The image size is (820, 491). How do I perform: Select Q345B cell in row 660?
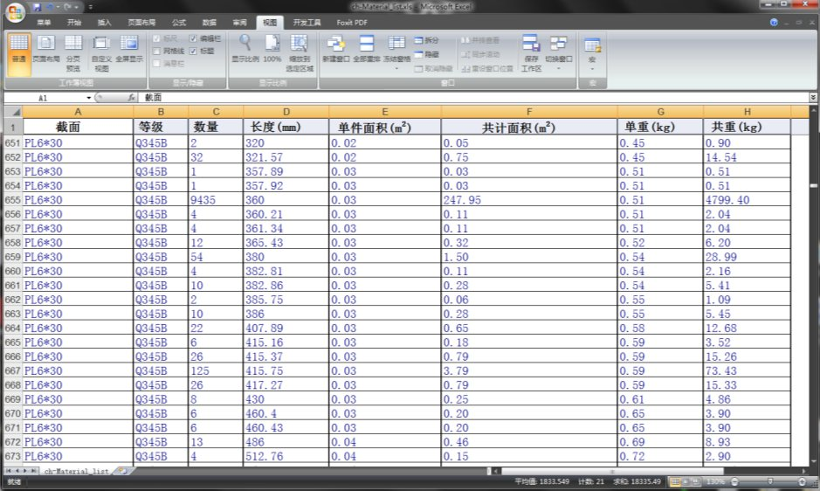pyautogui.click(x=161, y=271)
